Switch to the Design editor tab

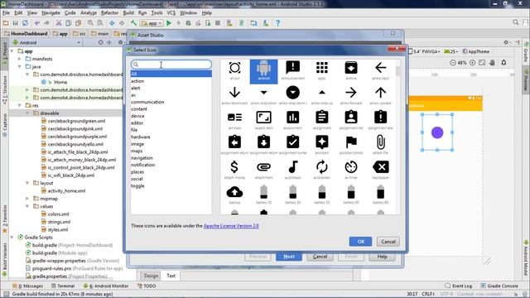coord(151,276)
